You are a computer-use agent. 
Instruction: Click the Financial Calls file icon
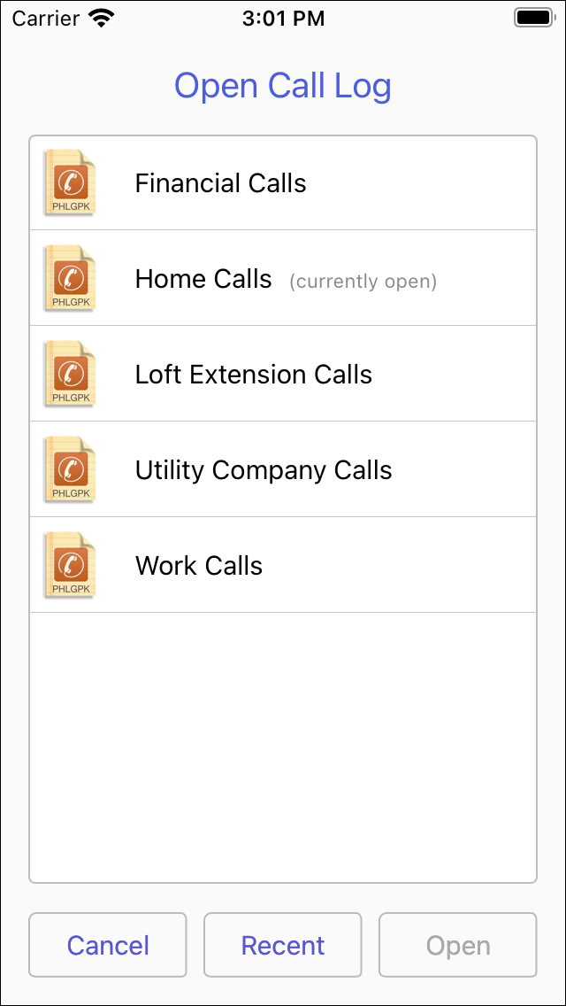(x=70, y=183)
